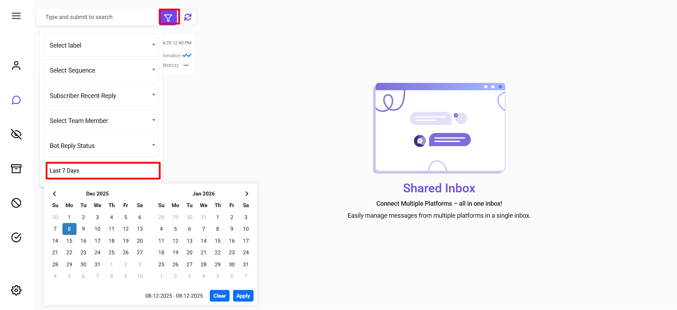The image size is (677, 310).
Task: Open the subscribers profile icon in sidebar
Action: (16, 66)
